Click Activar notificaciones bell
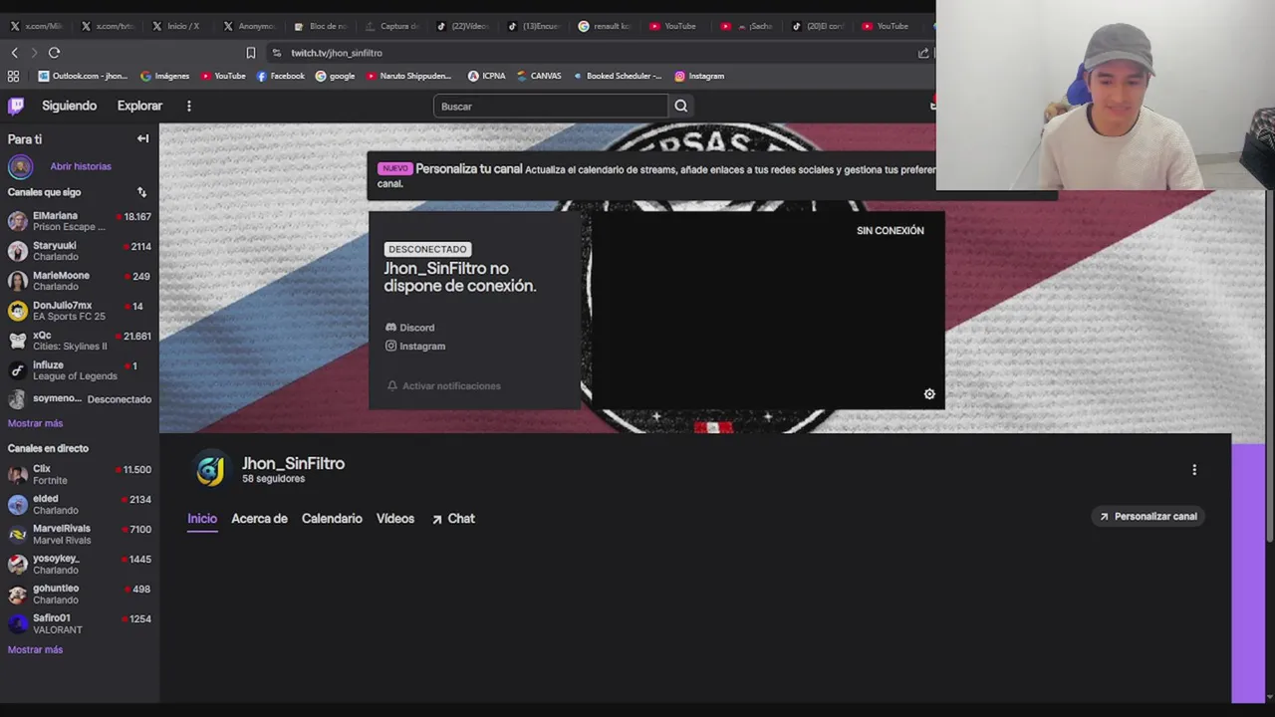This screenshot has height=717, width=1275. 443,385
